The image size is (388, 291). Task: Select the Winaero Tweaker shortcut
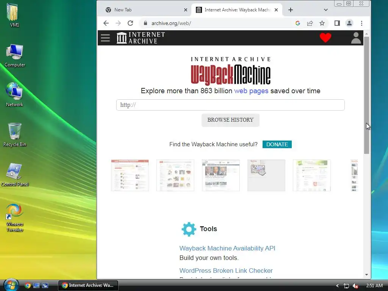[15, 217]
